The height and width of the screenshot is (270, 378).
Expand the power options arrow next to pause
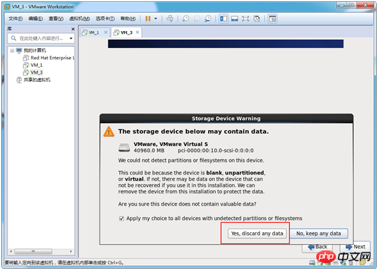pos(156,18)
